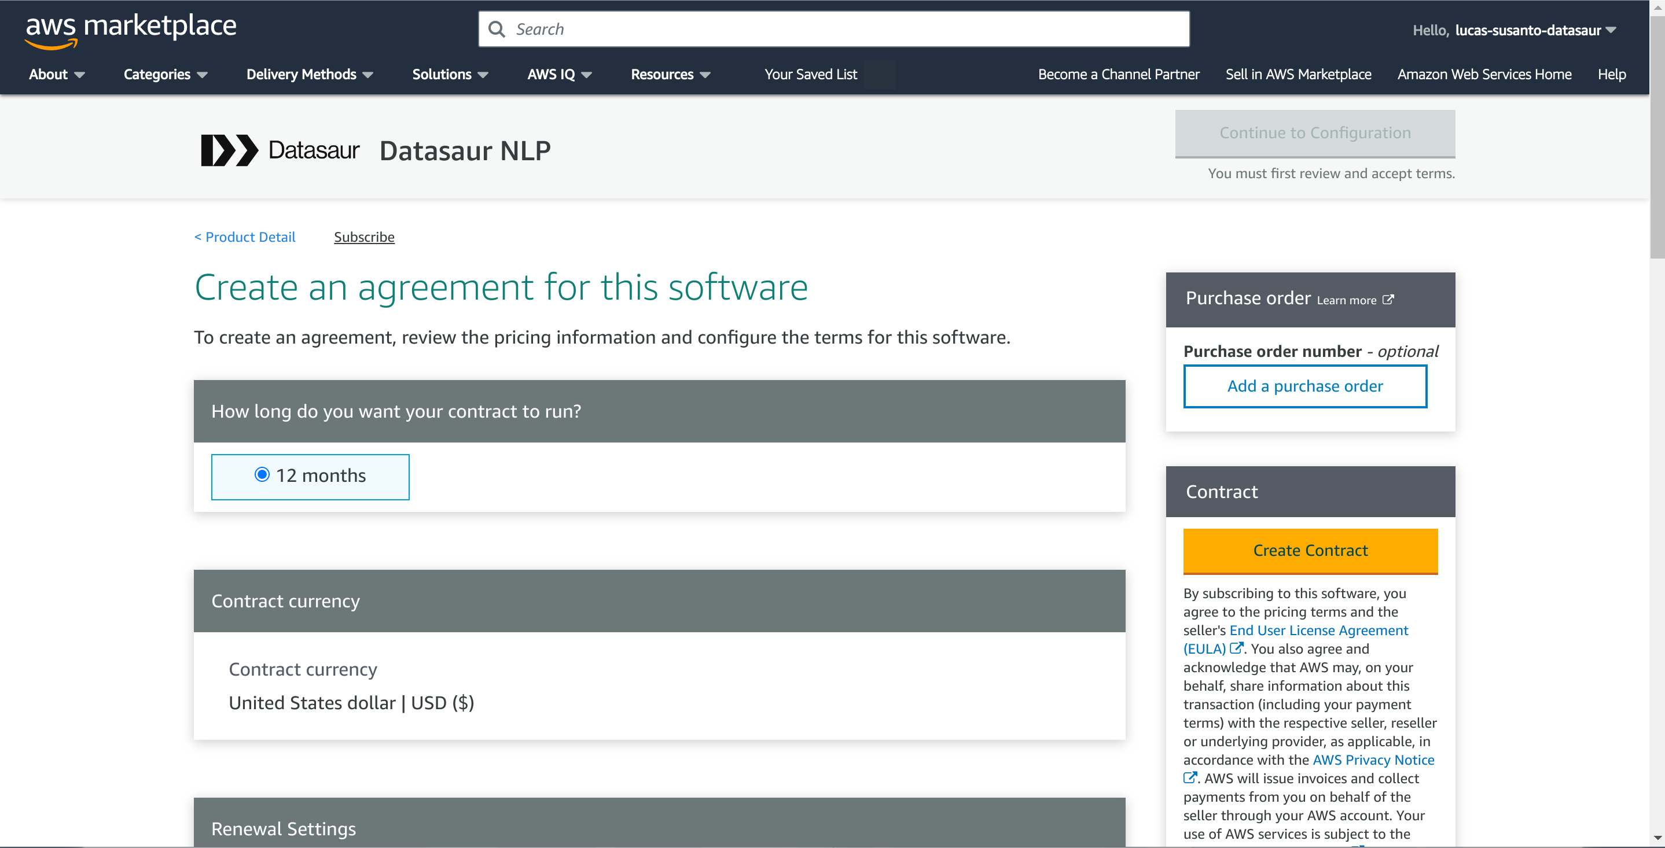Click into the Search input field
This screenshot has height=848, width=1665.
[x=834, y=30]
